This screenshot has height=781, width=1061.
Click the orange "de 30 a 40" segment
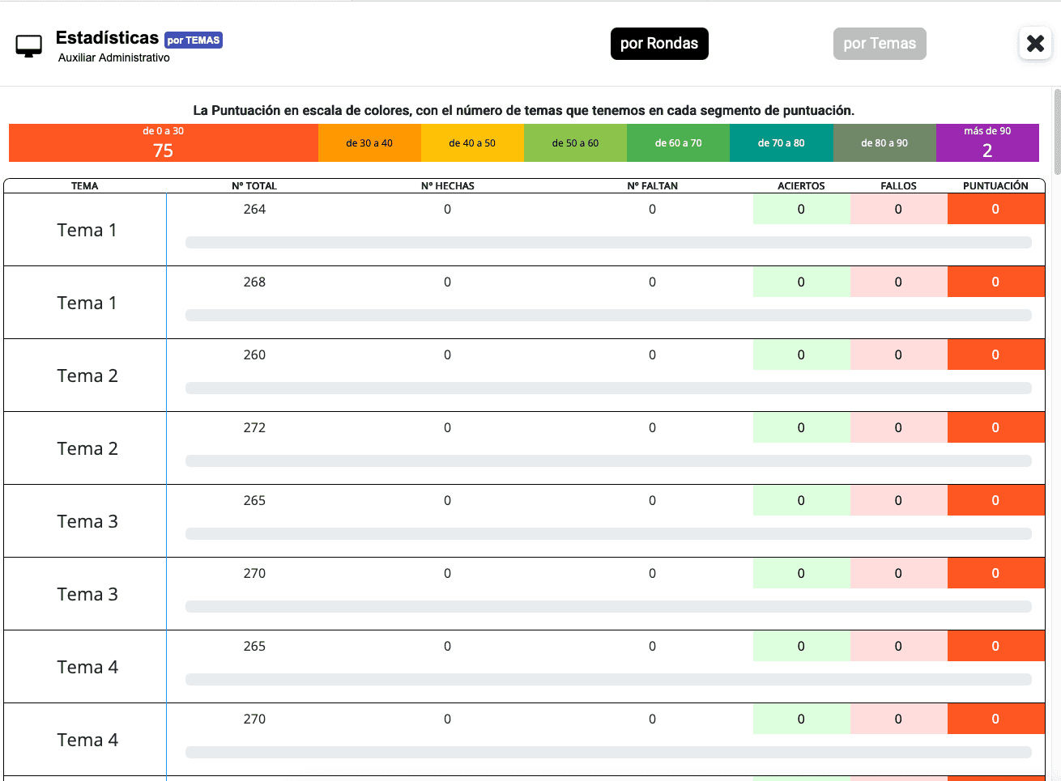point(369,143)
